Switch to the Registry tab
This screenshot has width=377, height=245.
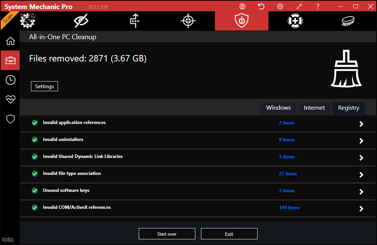click(349, 108)
